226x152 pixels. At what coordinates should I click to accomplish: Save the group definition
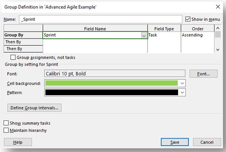click(175, 142)
